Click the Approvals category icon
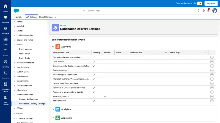The image size is (220, 123). click(58, 118)
